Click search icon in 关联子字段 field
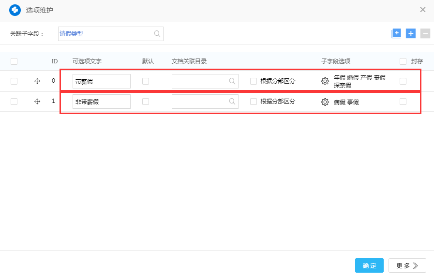434x278 pixels. click(x=157, y=34)
